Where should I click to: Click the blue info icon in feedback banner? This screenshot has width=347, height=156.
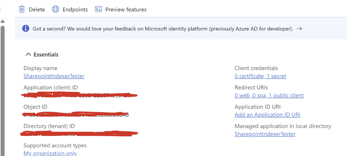pos(26,28)
